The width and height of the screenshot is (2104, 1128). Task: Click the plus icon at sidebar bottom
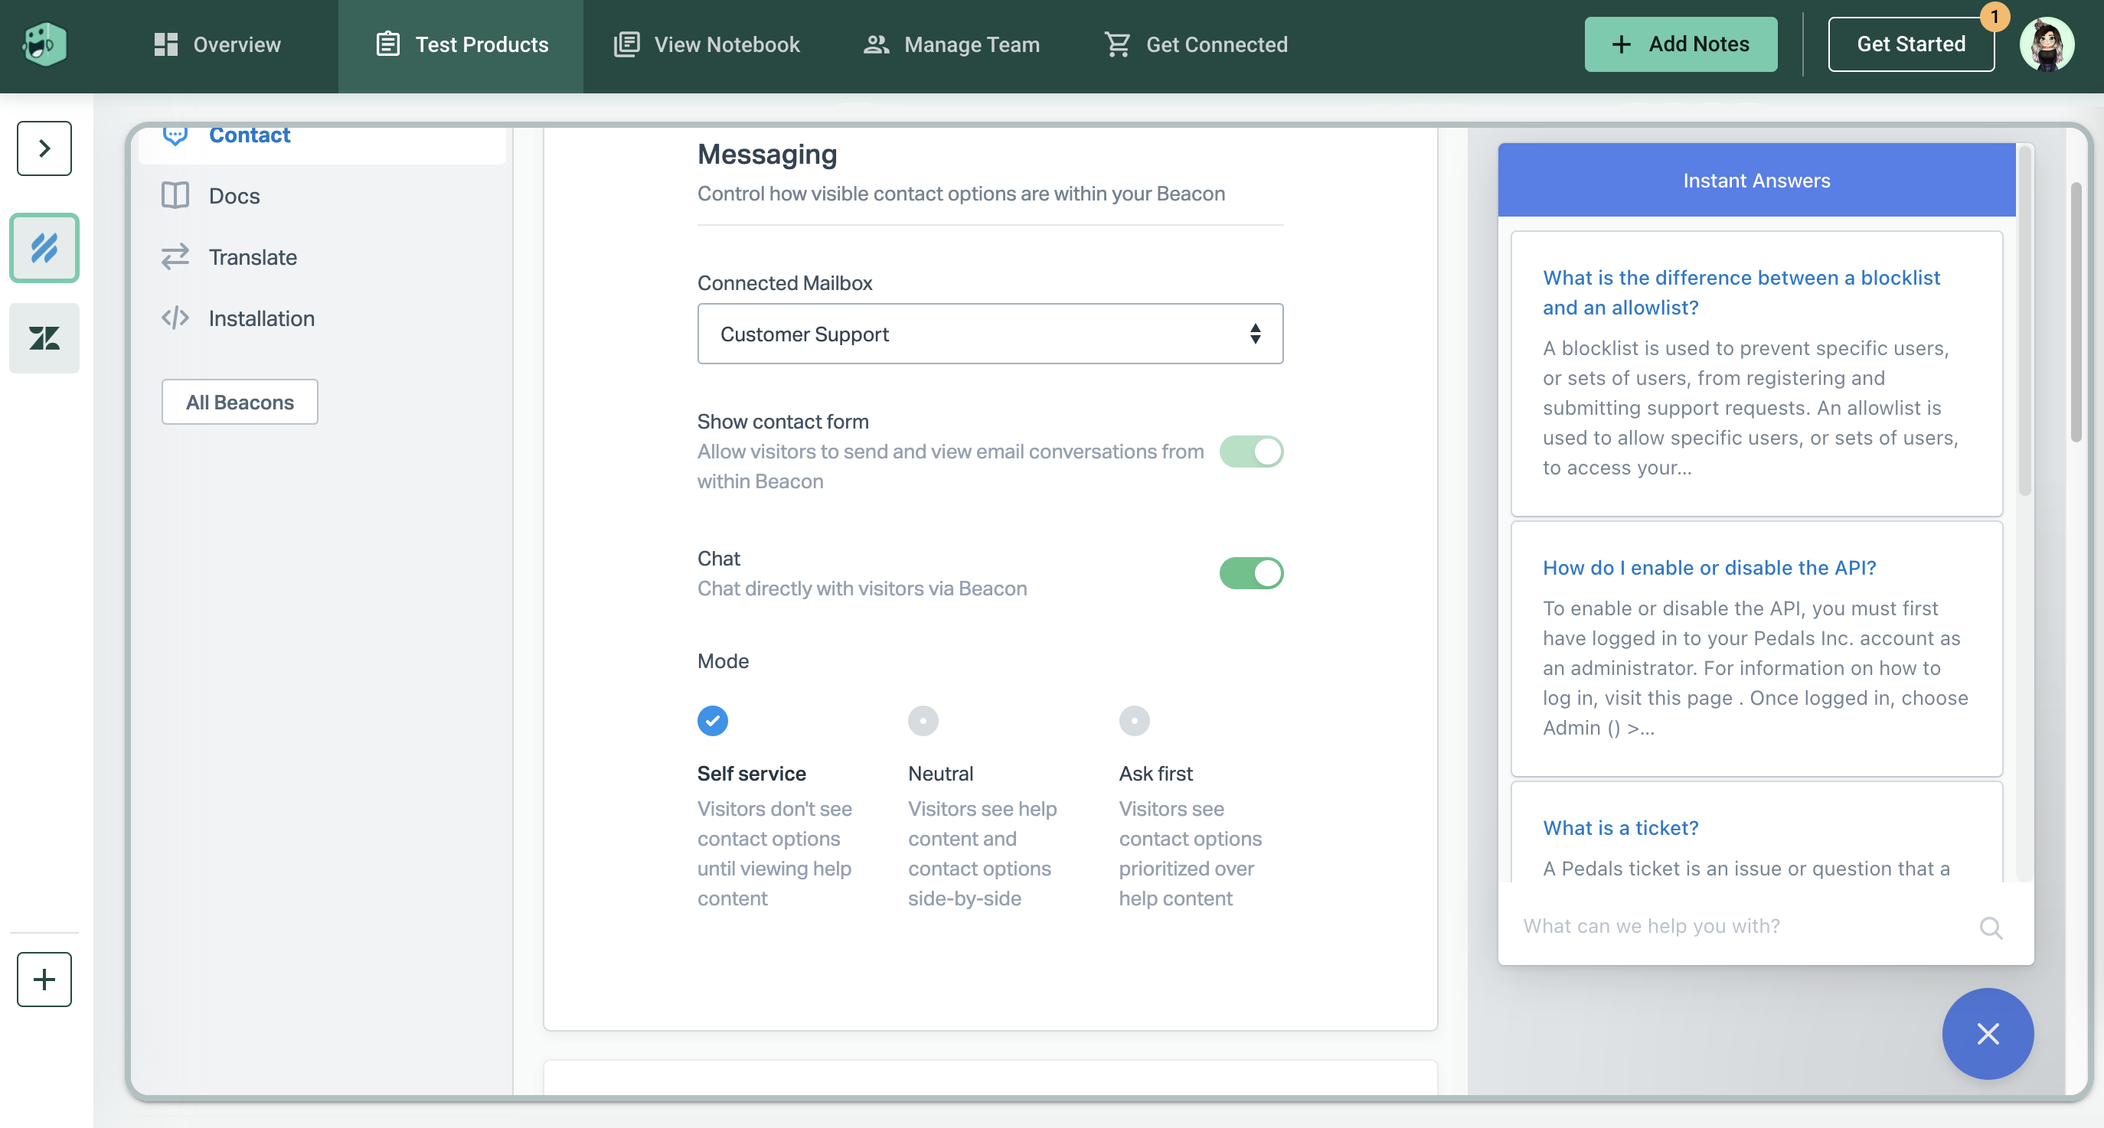[x=44, y=979]
